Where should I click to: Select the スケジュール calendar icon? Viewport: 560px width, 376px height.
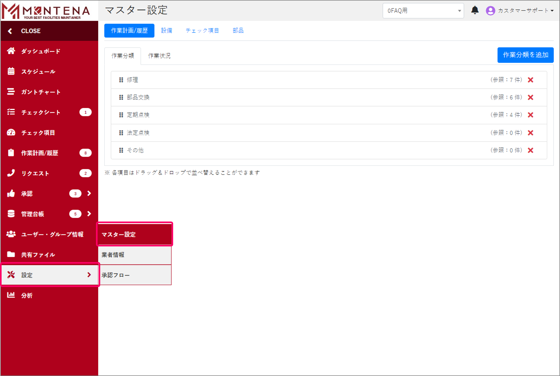[11, 71]
